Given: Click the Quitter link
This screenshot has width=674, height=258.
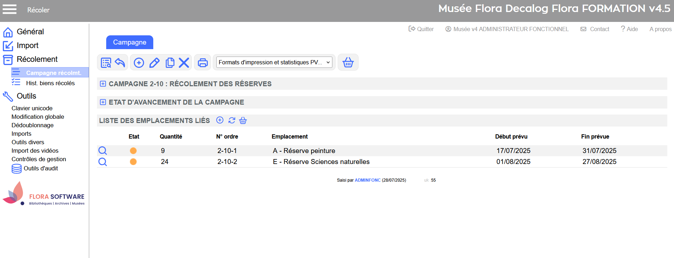Looking at the screenshot, I should 421,29.
